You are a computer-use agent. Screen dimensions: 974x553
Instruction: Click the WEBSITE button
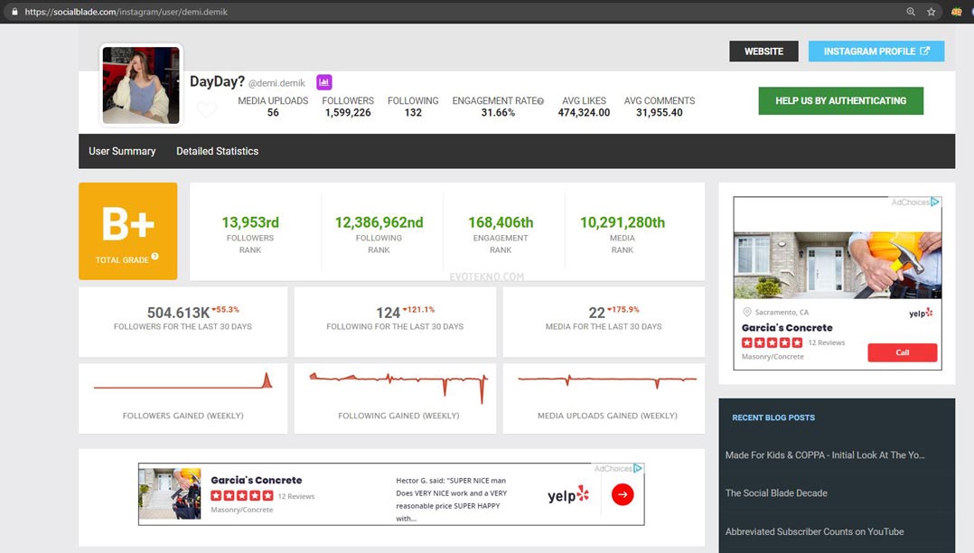764,52
